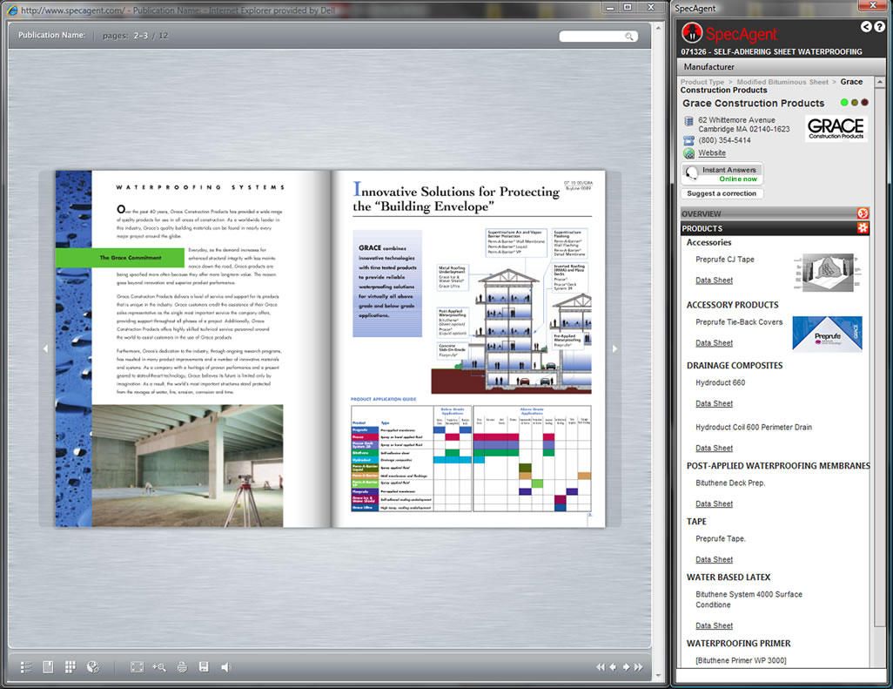Click browser window scroll up arrow
The image size is (893, 689).
pos(658,27)
